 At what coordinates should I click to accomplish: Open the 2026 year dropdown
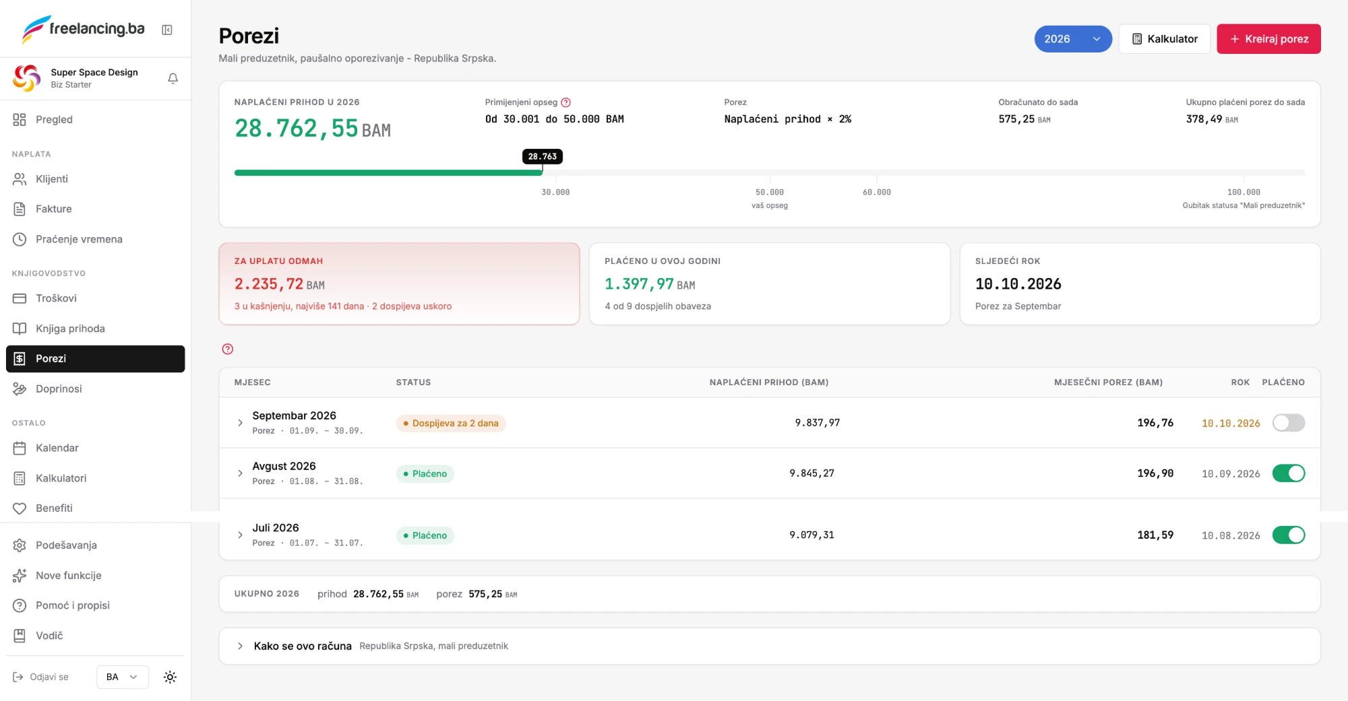click(x=1073, y=39)
